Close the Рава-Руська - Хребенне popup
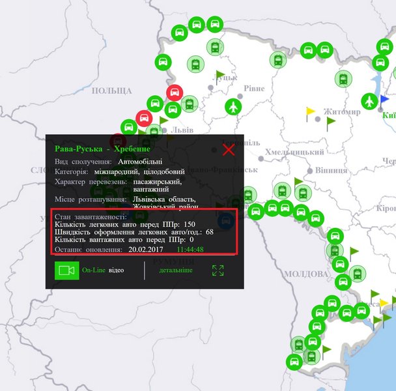The height and width of the screenshot is (391, 396). click(228, 150)
